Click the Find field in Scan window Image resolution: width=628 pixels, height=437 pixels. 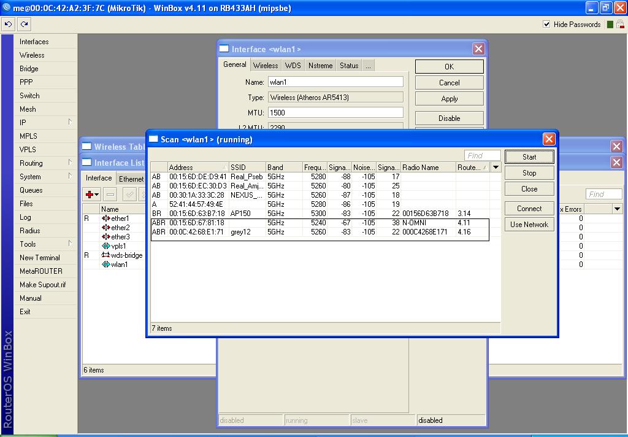tap(482, 156)
